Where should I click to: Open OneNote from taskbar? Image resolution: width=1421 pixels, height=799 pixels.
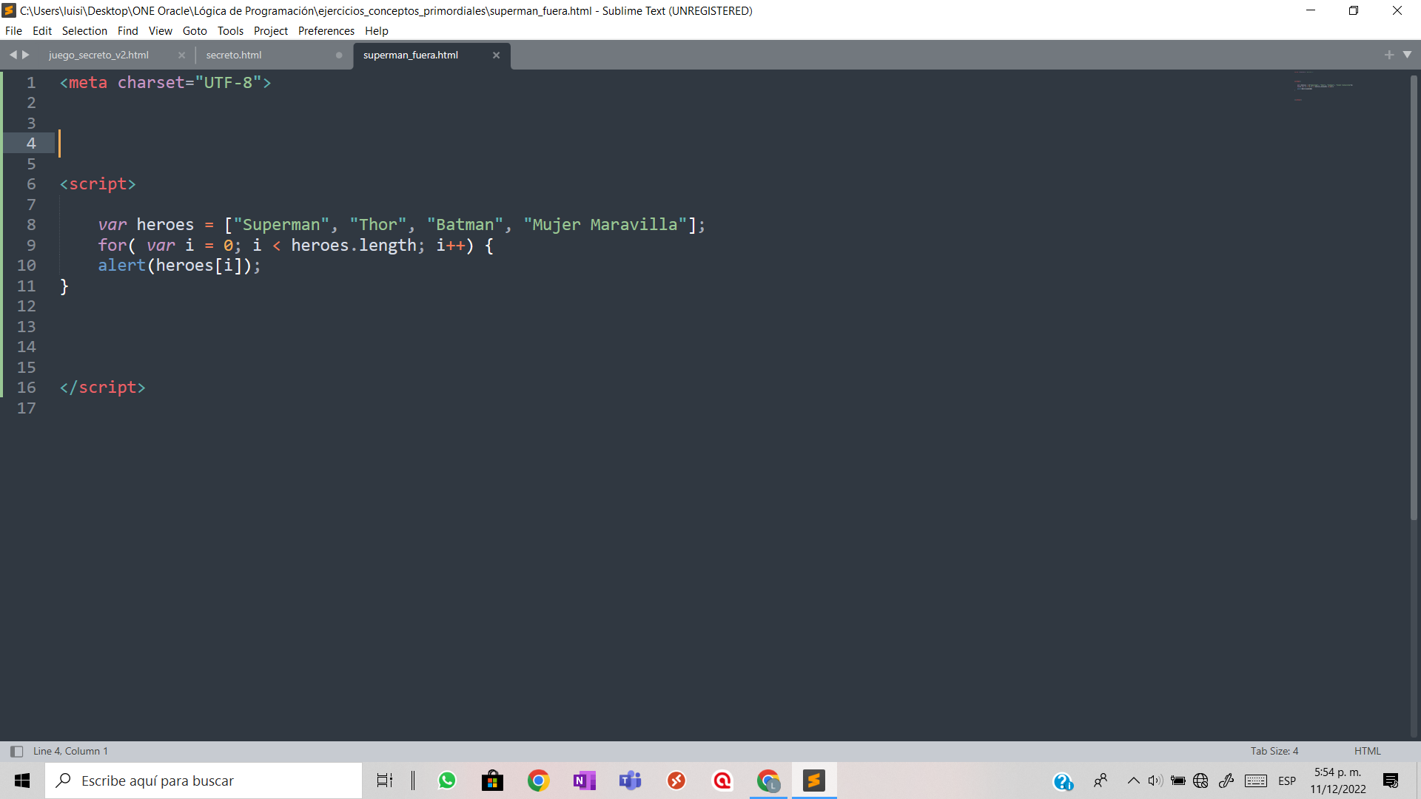(x=584, y=781)
